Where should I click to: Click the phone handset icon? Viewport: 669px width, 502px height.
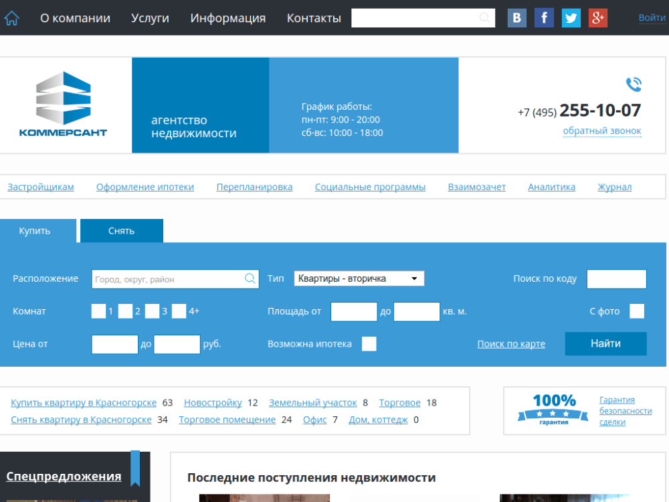click(x=634, y=84)
